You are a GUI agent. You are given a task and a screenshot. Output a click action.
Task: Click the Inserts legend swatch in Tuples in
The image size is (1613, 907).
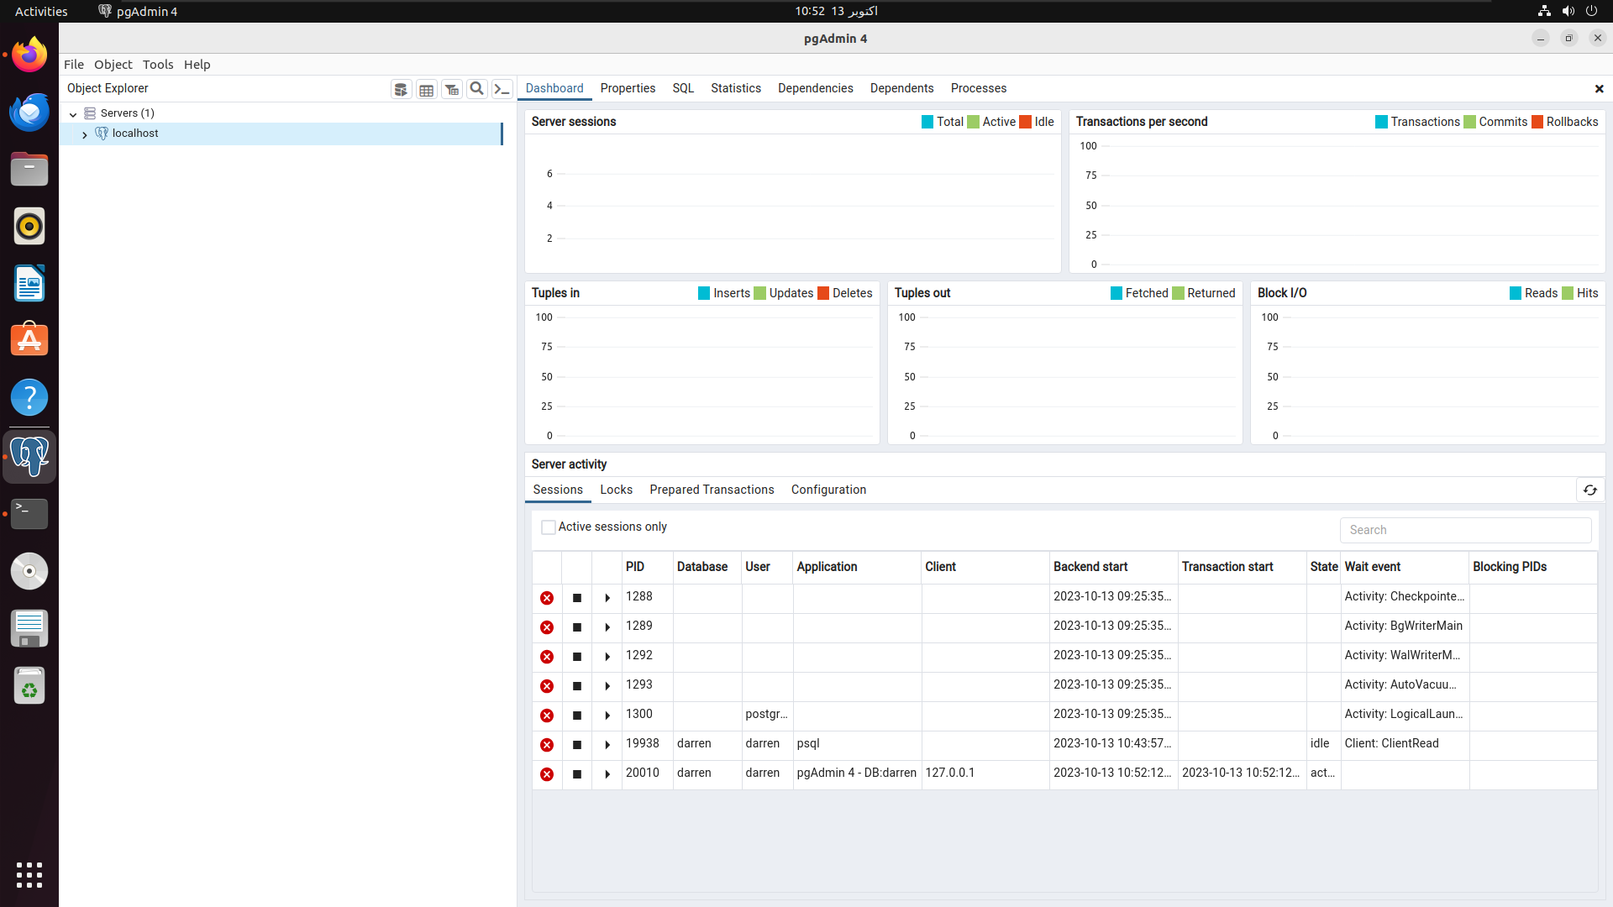tap(704, 293)
